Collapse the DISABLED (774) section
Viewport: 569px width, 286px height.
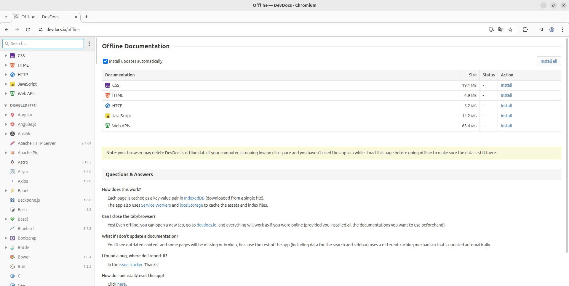pos(6,105)
